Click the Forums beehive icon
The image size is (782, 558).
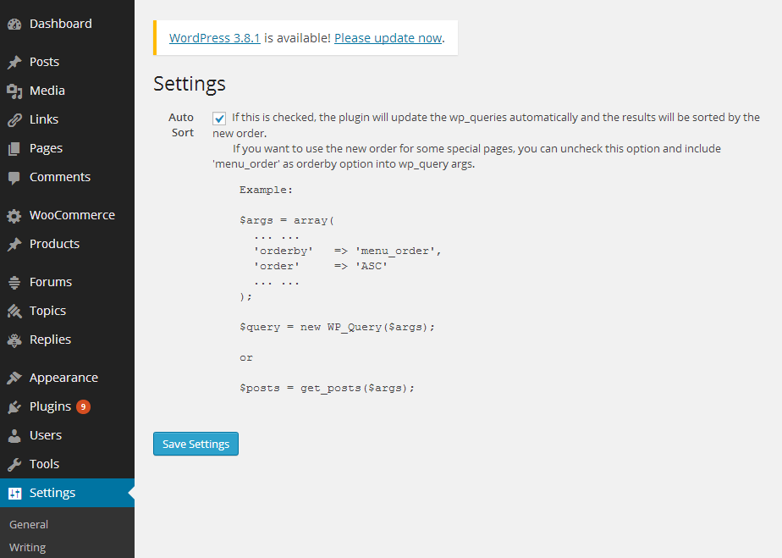[x=14, y=283]
